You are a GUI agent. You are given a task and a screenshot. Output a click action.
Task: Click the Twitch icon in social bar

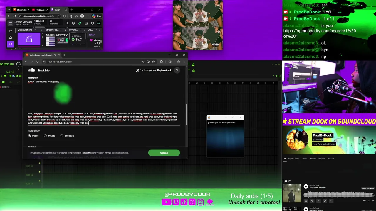tap(176, 202)
